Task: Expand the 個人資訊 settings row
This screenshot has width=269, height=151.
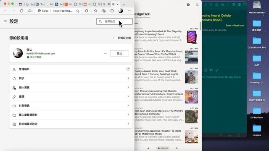Action: coord(71,87)
